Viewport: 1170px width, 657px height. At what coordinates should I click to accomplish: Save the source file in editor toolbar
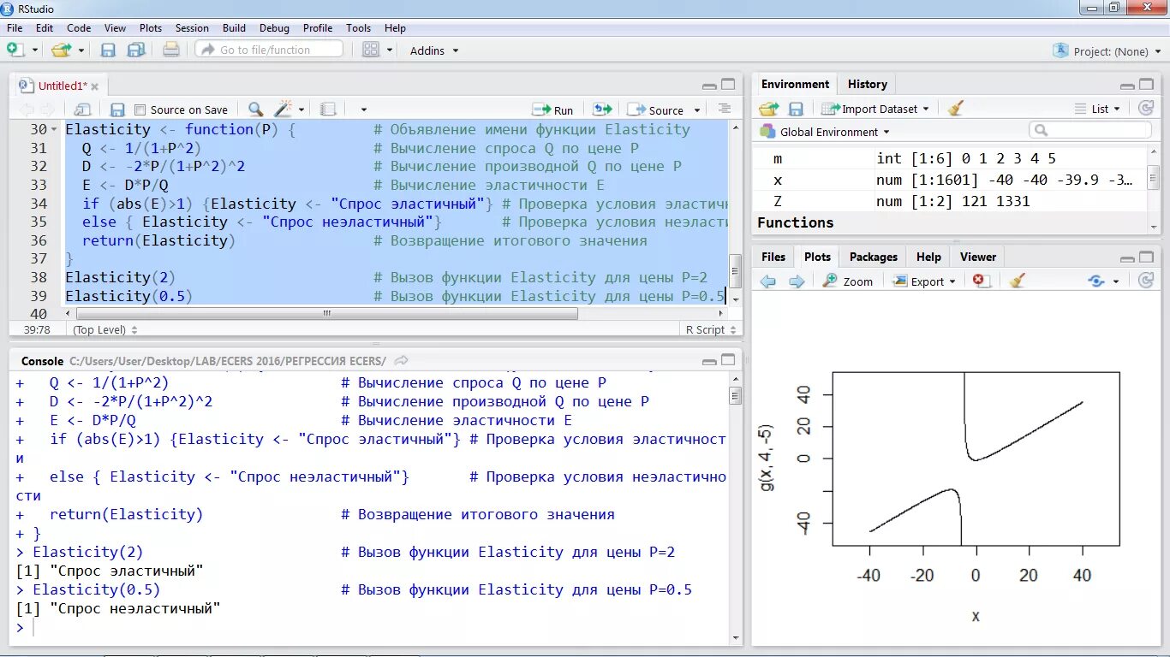coord(118,109)
